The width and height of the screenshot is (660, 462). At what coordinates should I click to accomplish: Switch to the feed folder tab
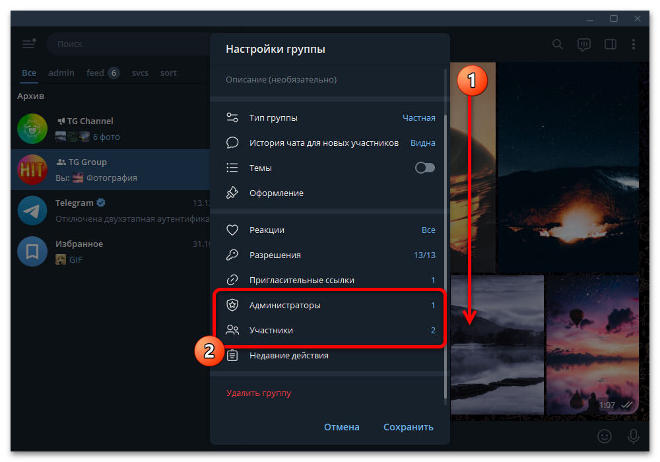[103, 73]
